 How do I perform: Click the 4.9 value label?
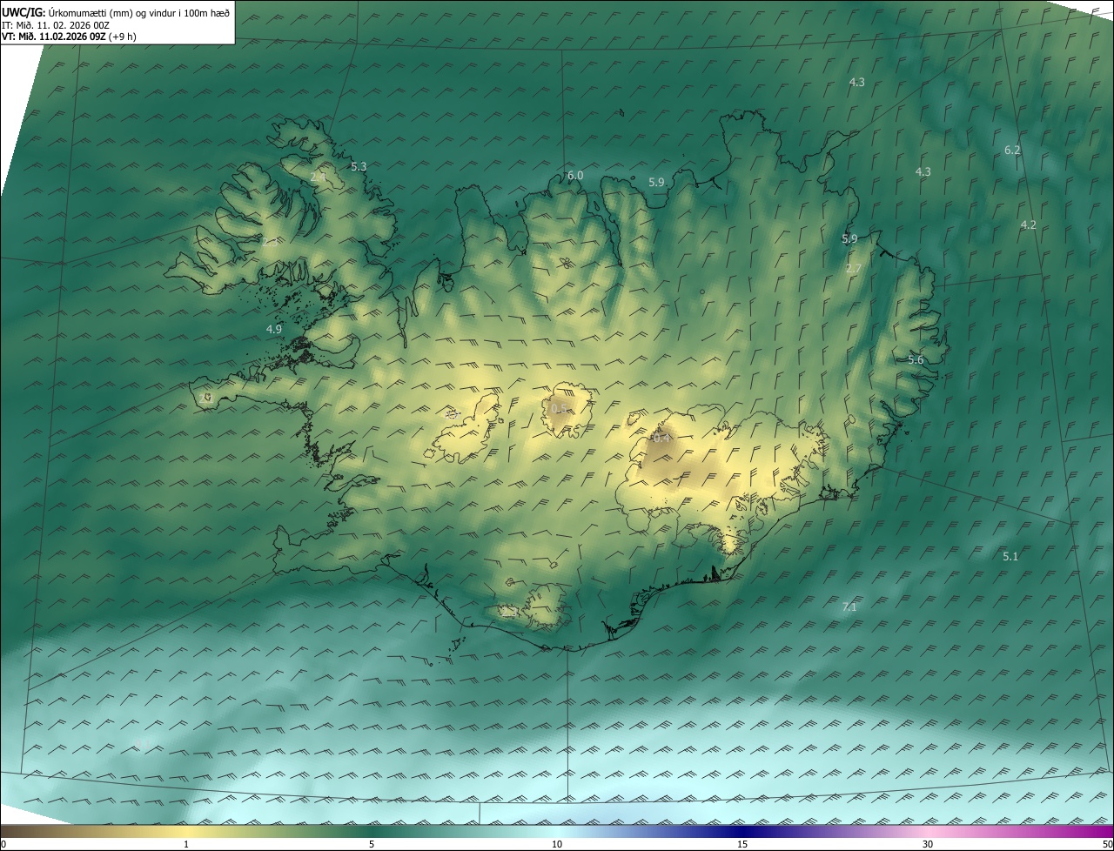point(274,329)
